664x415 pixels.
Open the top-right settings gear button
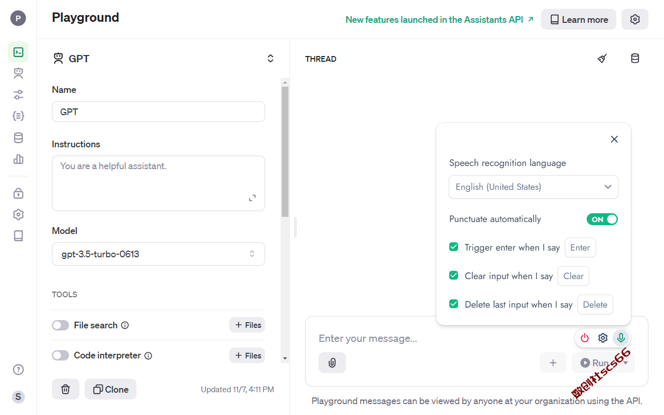click(x=635, y=19)
